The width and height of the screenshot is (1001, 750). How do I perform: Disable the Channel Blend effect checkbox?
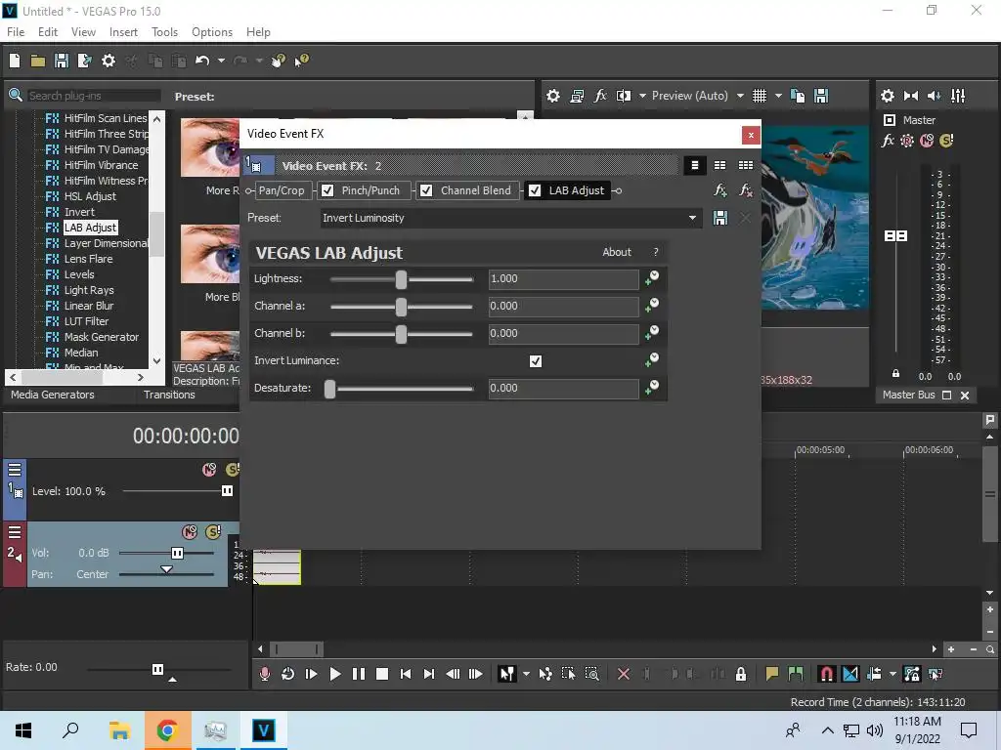click(426, 190)
